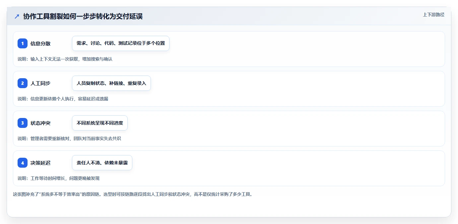Click the 状态冲突 step label
Viewport: 458px width, 224px height.
pyautogui.click(x=40, y=123)
